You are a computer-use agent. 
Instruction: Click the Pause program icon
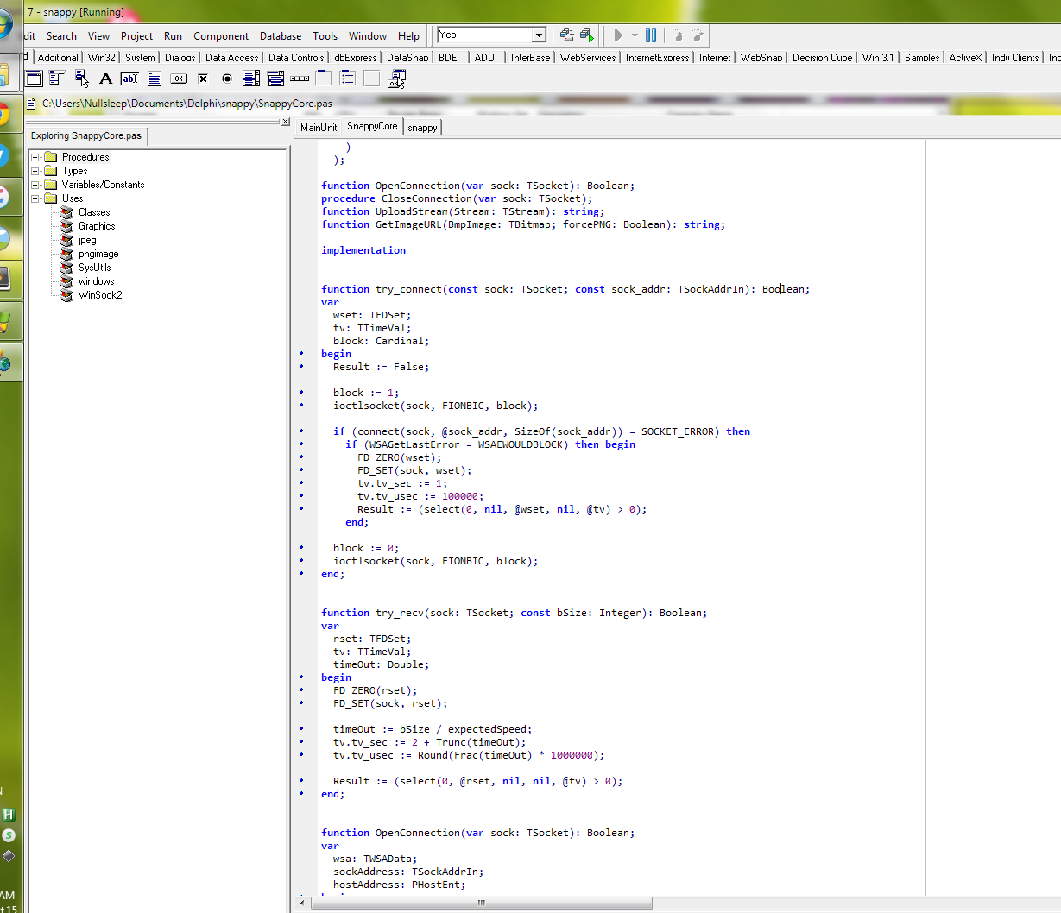[x=651, y=35]
